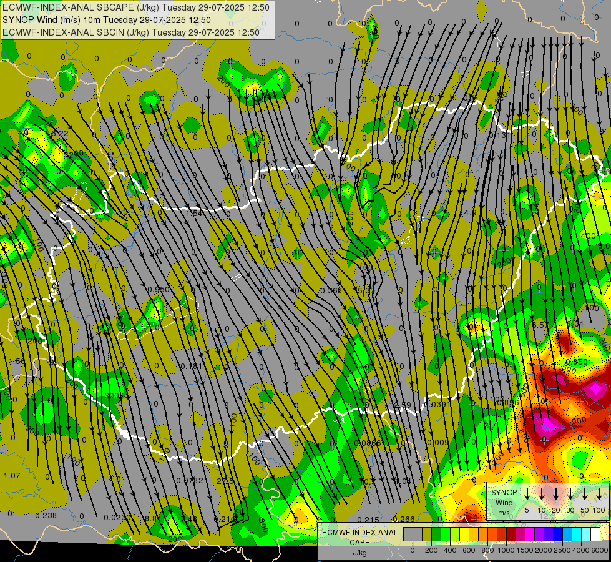Click the 'SYNOP Wind m/s' legend label
The width and height of the screenshot is (611, 562).
point(504,502)
